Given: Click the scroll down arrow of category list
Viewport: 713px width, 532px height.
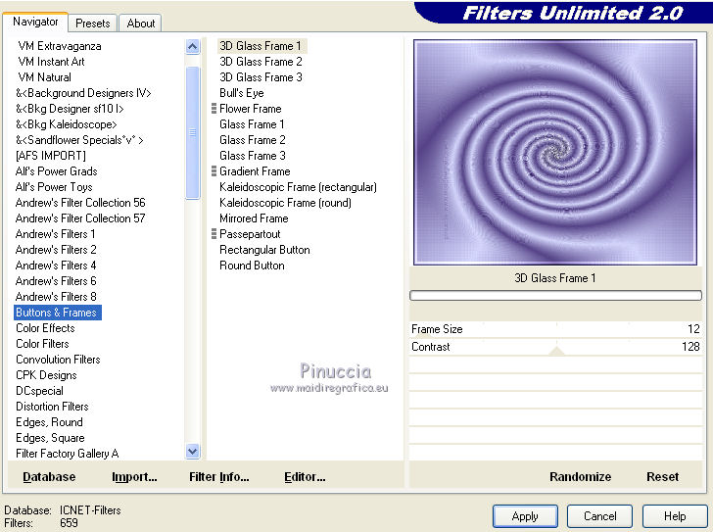Looking at the screenshot, I should pos(193,451).
